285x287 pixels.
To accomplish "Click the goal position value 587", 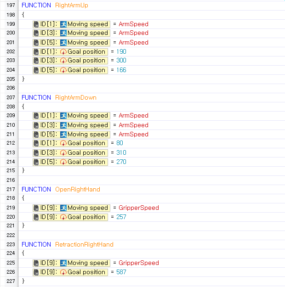I will (121, 272).
